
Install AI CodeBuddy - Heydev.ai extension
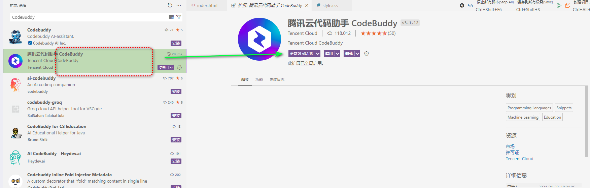pyautogui.click(x=176, y=161)
